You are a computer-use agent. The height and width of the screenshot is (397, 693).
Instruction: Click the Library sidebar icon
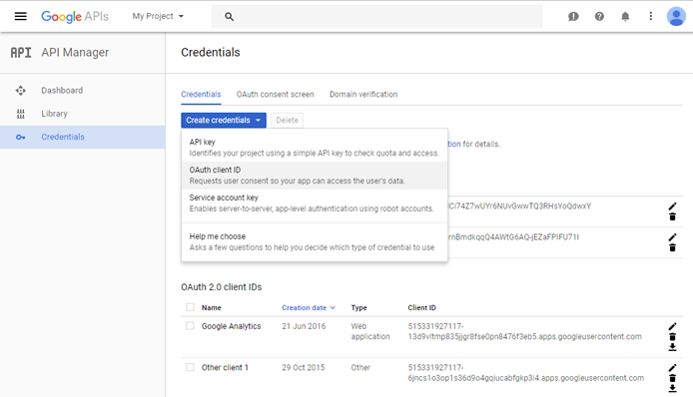click(x=21, y=114)
